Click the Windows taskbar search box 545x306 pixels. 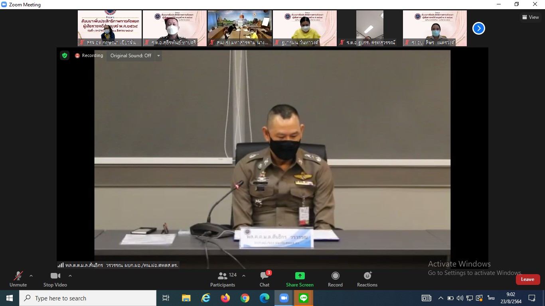(88, 298)
